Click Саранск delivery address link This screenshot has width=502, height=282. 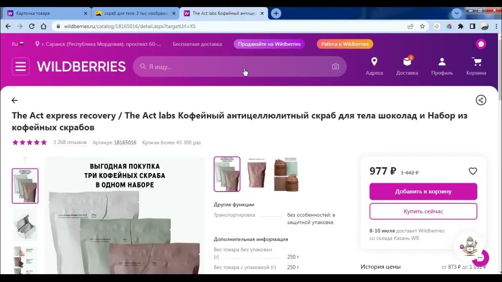(101, 44)
